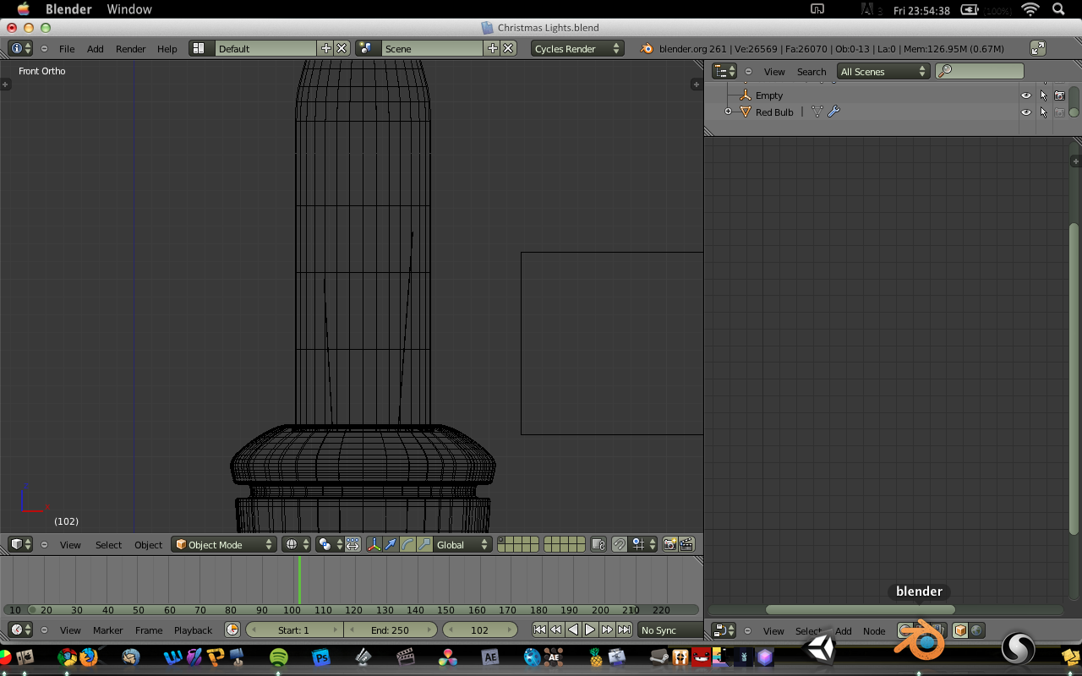This screenshot has height=676, width=1082.
Task: Click the OpenGL render image camera icon
Action: 669,545
